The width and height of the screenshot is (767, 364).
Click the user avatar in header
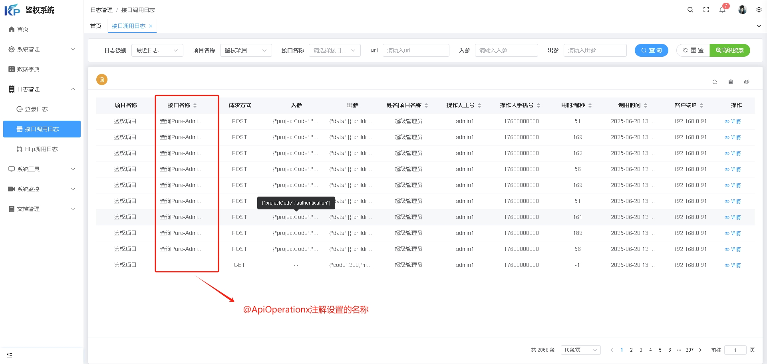tap(742, 10)
